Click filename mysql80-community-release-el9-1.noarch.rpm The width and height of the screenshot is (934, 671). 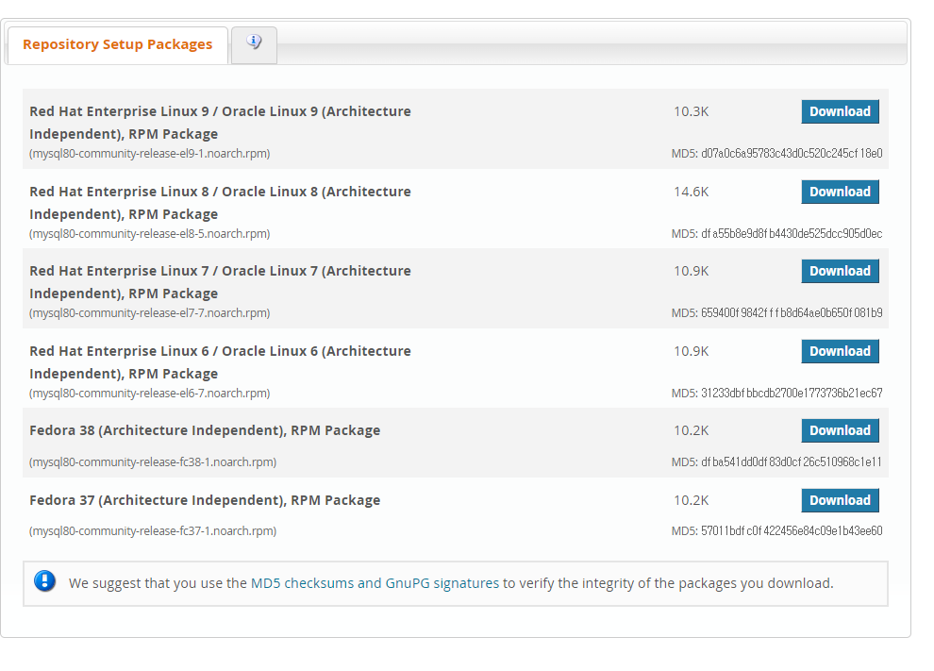coord(149,154)
